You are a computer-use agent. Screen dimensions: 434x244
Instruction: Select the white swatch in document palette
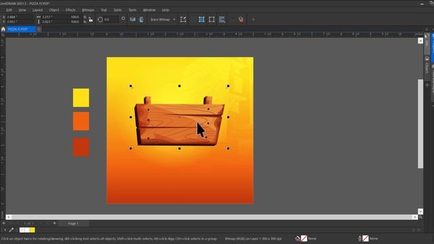[27, 230]
